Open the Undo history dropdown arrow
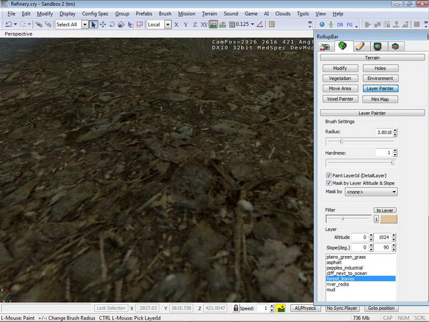 [15, 24]
